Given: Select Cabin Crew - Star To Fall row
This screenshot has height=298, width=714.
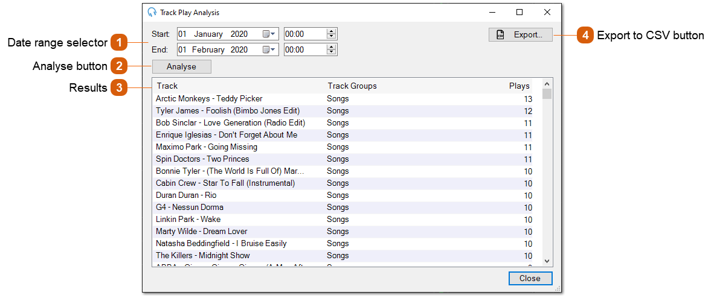Looking at the screenshot, I should point(343,183).
